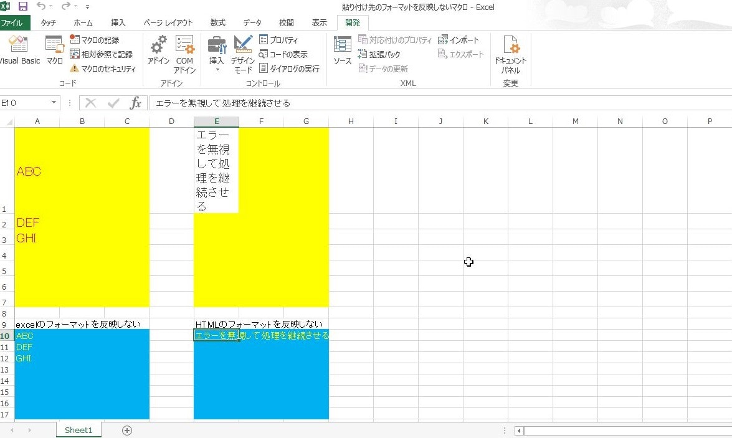The width and height of the screenshot is (732, 438).
Task: Select cell A2 containing DEF
Action: [37, 222]
